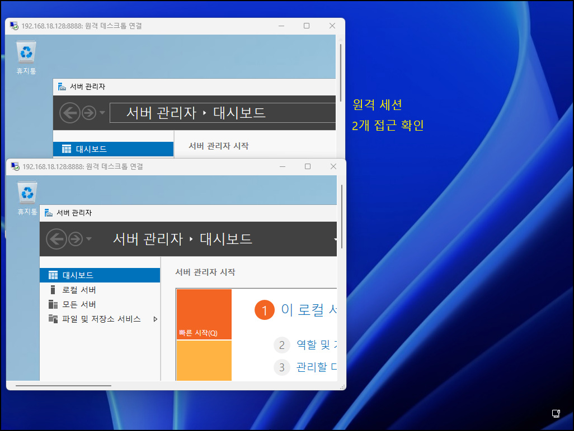Image resolution: width=574 pixels, height=431 pixels.
Task: Select 대시보드 in back window sidebar
Action: coord(113,149)
